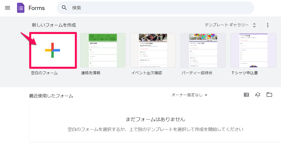The height and width of the screenshot is (162, 281).
Task: Create a blank form with the plus thumbnail
Action: point(53,50)
